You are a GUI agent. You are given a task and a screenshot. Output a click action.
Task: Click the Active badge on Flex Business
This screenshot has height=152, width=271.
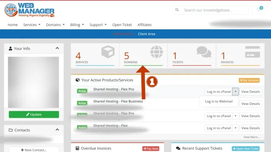point(82,103)
